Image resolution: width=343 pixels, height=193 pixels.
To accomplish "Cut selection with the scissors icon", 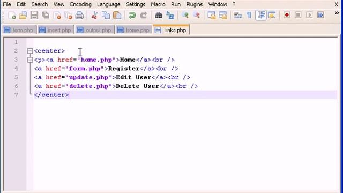I will point(94,16).
